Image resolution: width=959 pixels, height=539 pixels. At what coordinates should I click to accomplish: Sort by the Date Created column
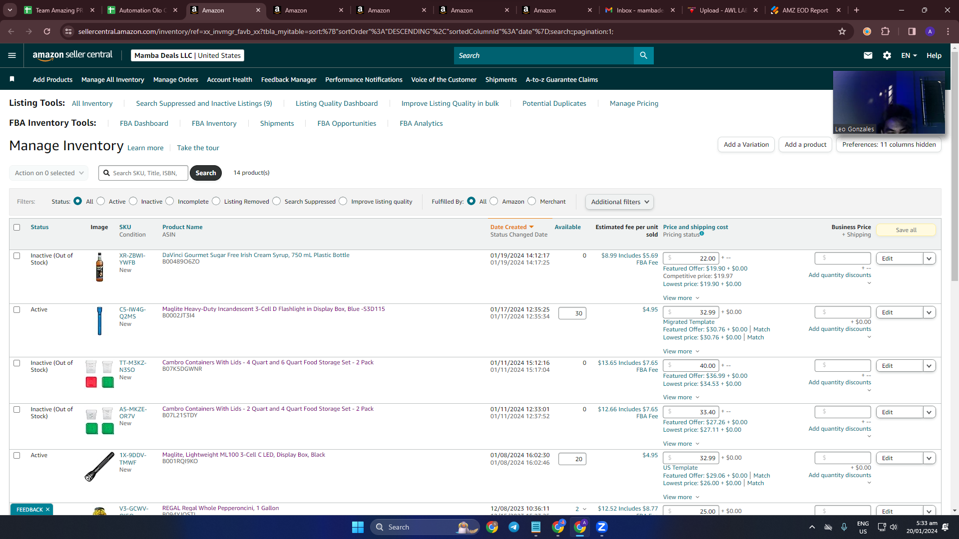click(x=512, y=227)
